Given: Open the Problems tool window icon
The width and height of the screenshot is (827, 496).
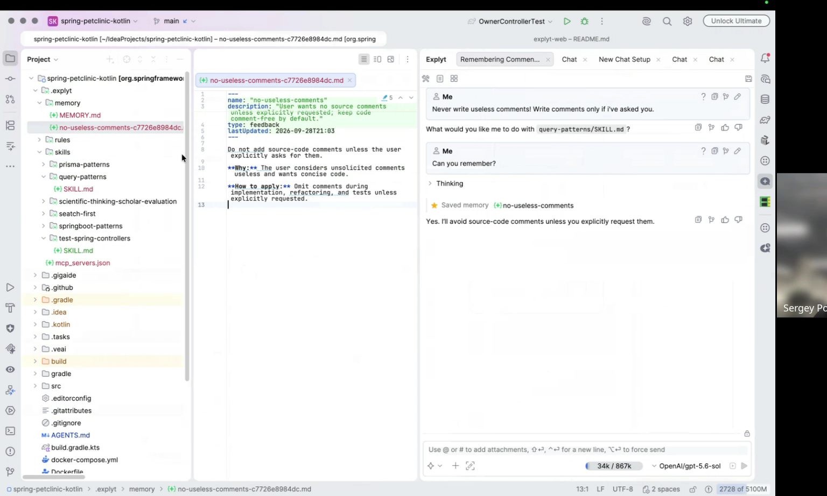Looking at the screenshot, I should [10, 451].
